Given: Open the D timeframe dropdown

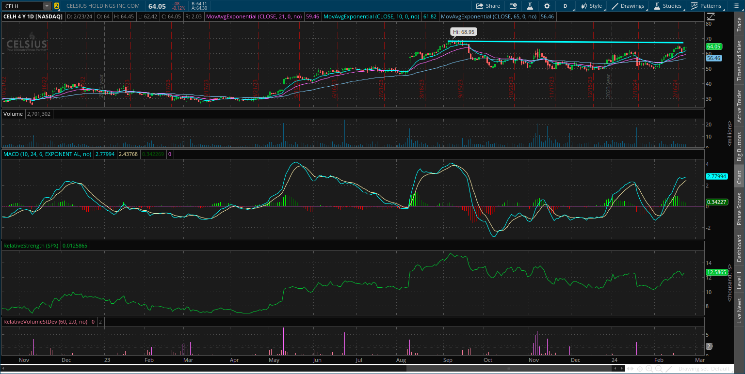Looking at the screenshot, I should [565, 6].
